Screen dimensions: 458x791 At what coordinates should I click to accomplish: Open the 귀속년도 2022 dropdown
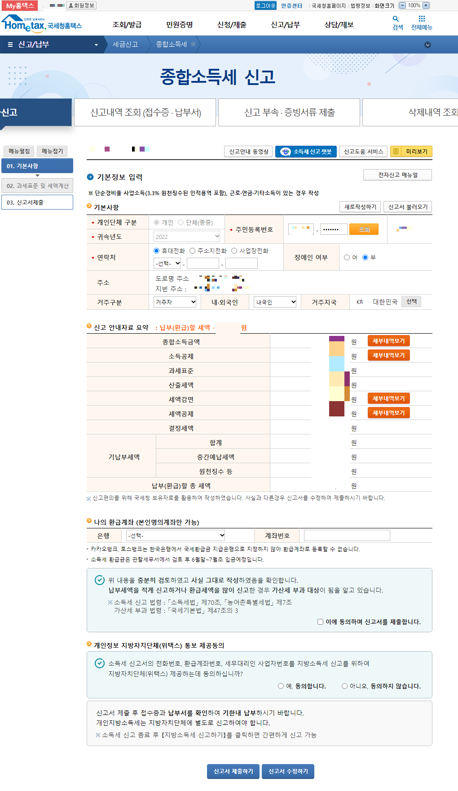187,237
